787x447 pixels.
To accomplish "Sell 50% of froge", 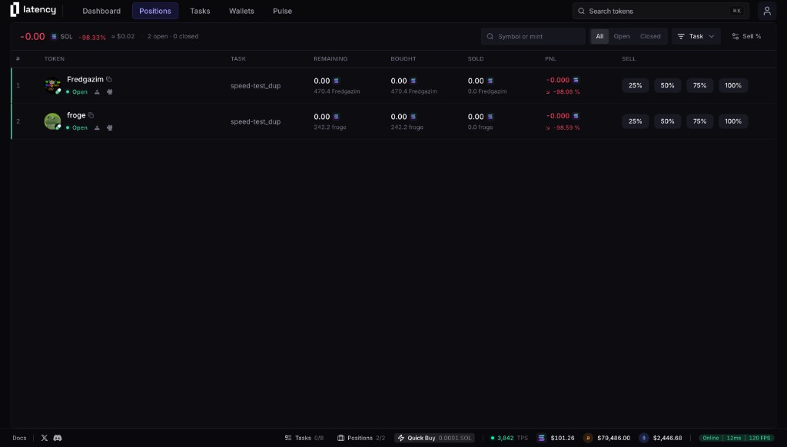I will (x=668, y=121).
